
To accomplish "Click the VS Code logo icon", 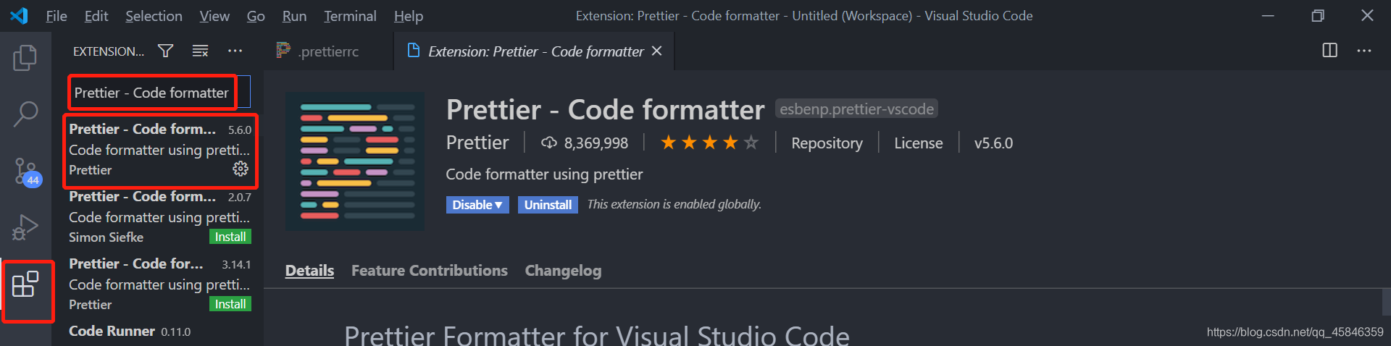I will (x=20, y=15).
